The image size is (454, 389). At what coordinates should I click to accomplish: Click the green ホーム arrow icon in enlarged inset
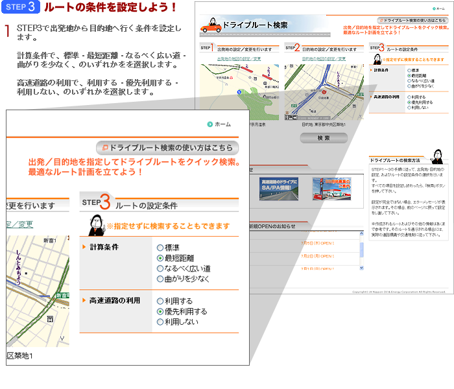pyautogui.click(x=209, y=124)
